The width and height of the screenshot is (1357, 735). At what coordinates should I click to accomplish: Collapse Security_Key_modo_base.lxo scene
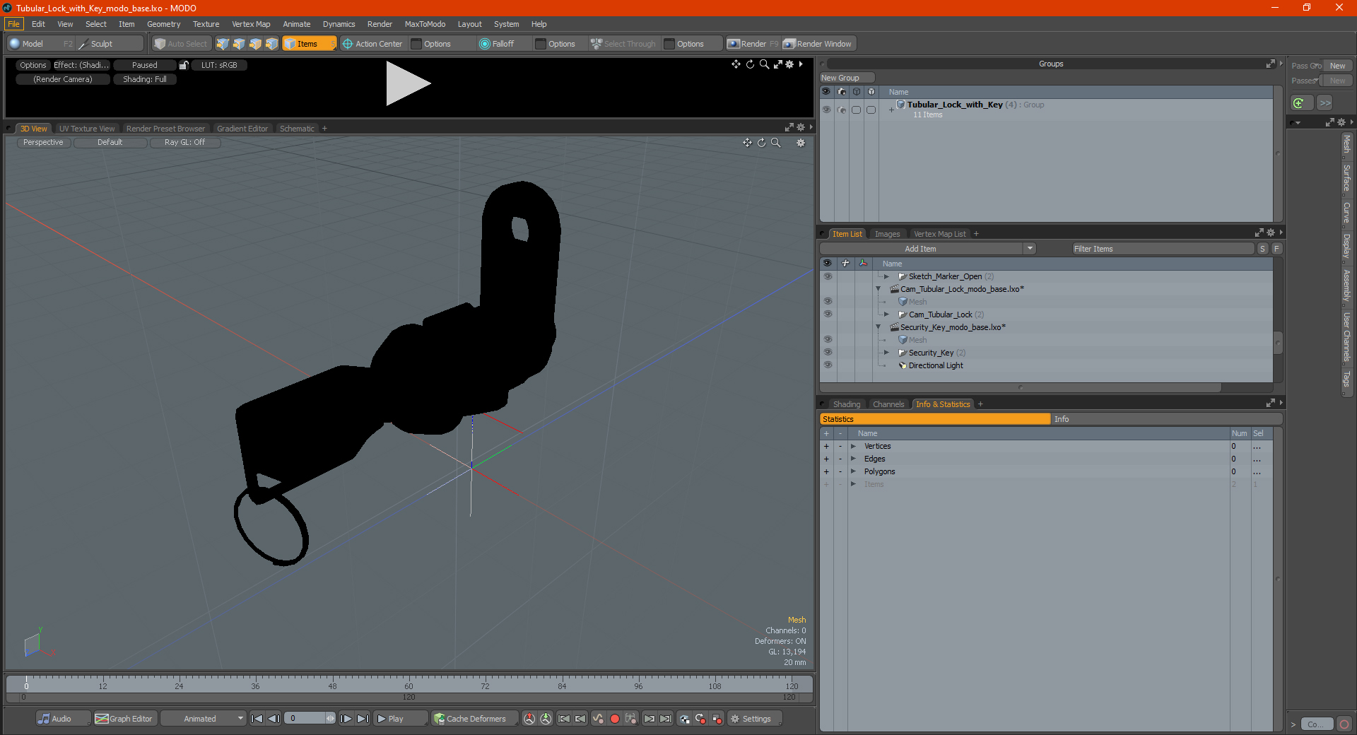879,327
